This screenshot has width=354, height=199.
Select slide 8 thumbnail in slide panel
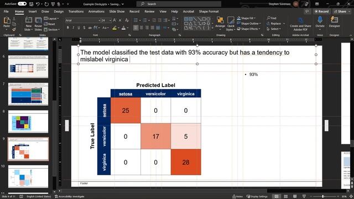pyautogui.click(x=28, y=122)
